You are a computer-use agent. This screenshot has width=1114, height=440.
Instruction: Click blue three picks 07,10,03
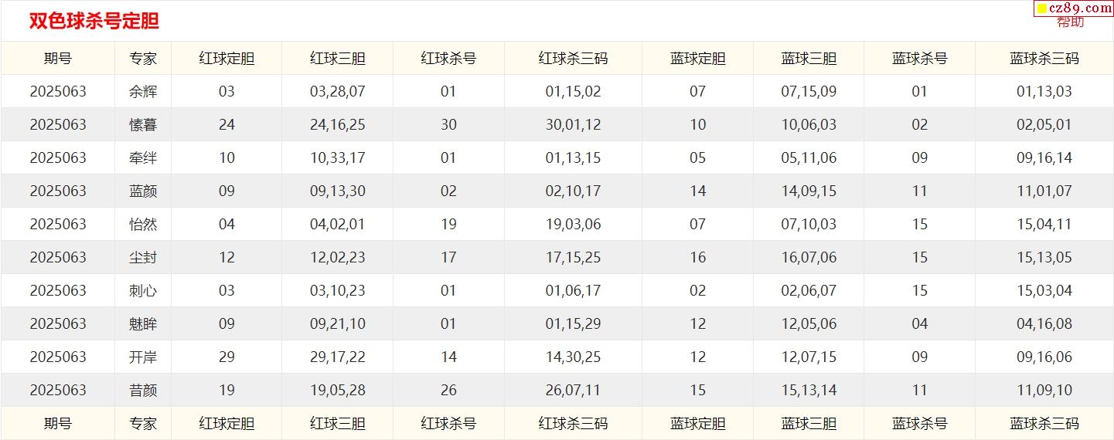tap(809, 224)
